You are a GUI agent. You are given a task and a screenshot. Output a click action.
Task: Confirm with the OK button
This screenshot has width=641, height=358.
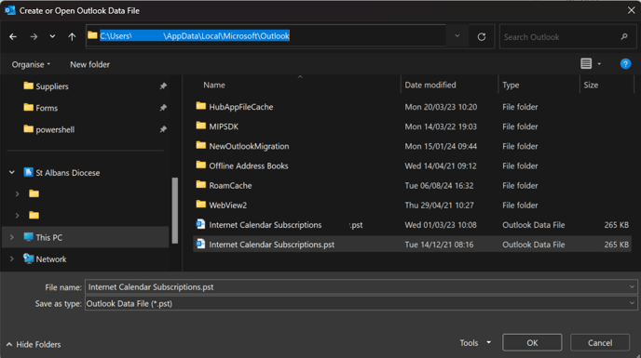point(532,342)
